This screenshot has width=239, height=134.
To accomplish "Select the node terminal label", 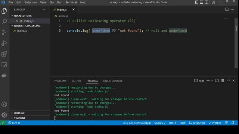I will pyautogui.click(x=199, y=81).
